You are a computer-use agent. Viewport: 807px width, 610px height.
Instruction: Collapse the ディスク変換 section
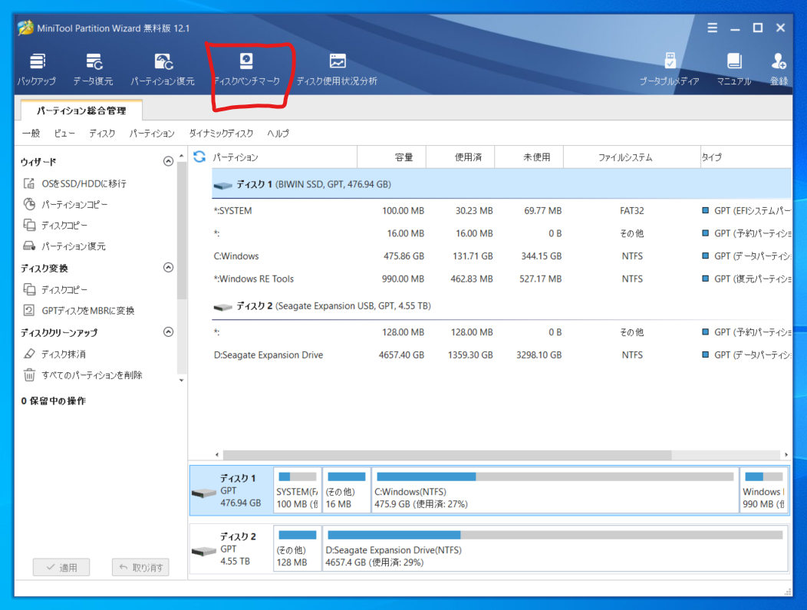tap(168, 267)
